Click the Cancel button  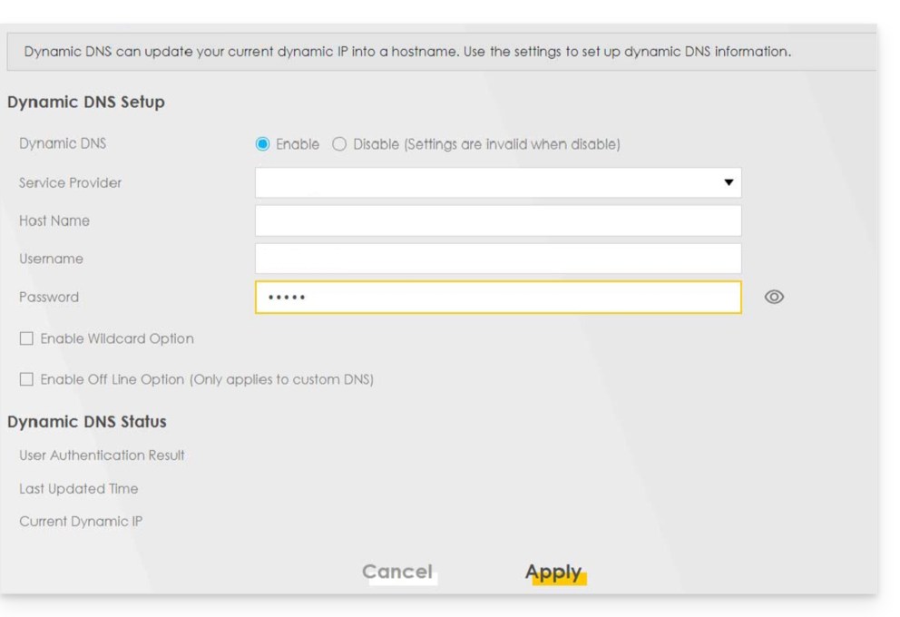[397, 572]
